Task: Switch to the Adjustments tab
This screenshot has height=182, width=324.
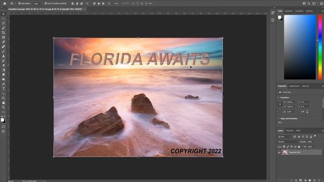Action: tap(294, 86)
